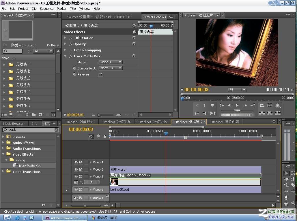Toggle Safe Margins in Program monitor
Viewport: 297px width, 221px height.
coord(270,105)
